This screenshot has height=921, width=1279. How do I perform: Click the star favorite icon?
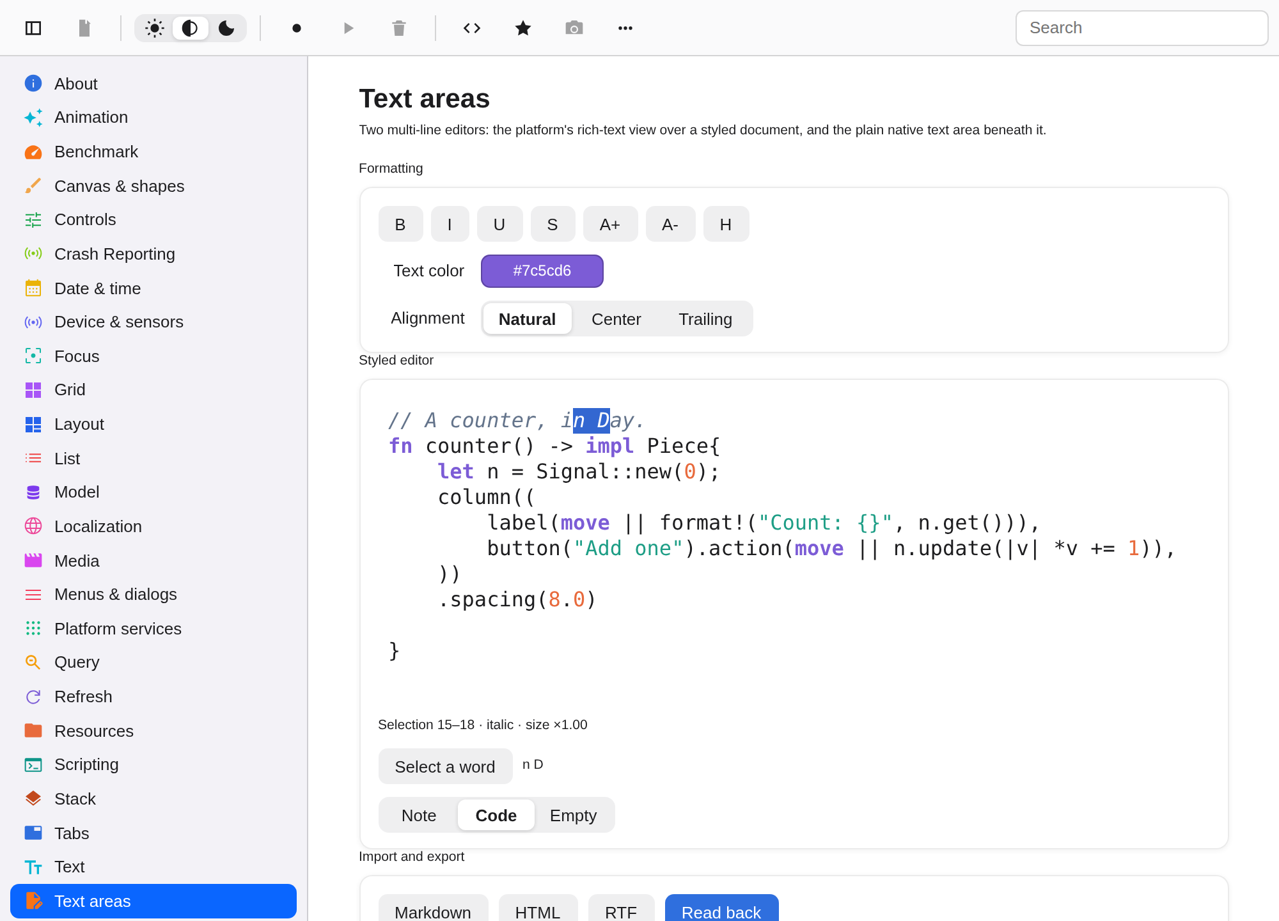(523, 28)
